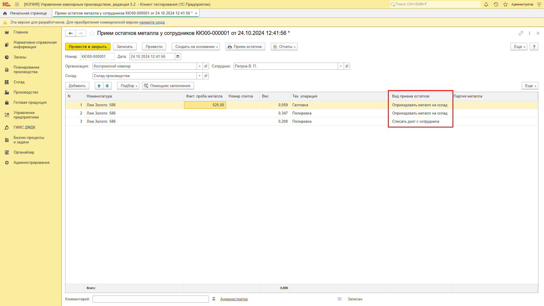Image resolution: width=544 pixels, height=306 pixels.
Task: Click global search field
Action: 435,4
